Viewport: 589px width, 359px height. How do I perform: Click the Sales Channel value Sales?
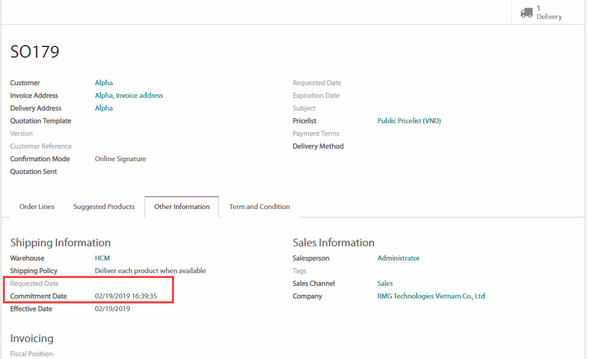pos(385,284)
